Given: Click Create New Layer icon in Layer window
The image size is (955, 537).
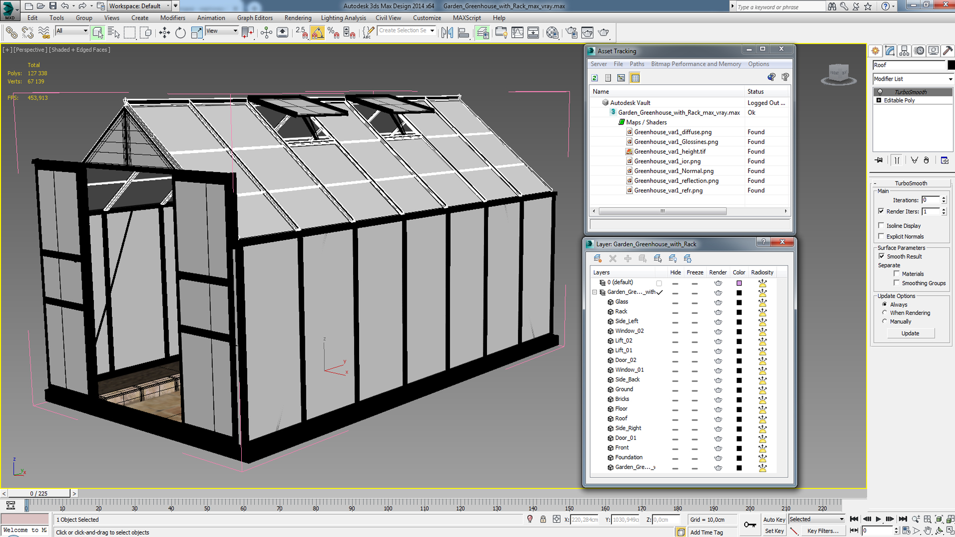Looking at the screenshot, I should (597, 259).
